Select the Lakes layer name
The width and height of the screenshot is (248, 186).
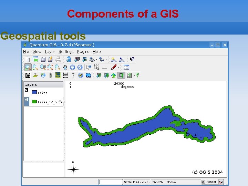(42, 93)
